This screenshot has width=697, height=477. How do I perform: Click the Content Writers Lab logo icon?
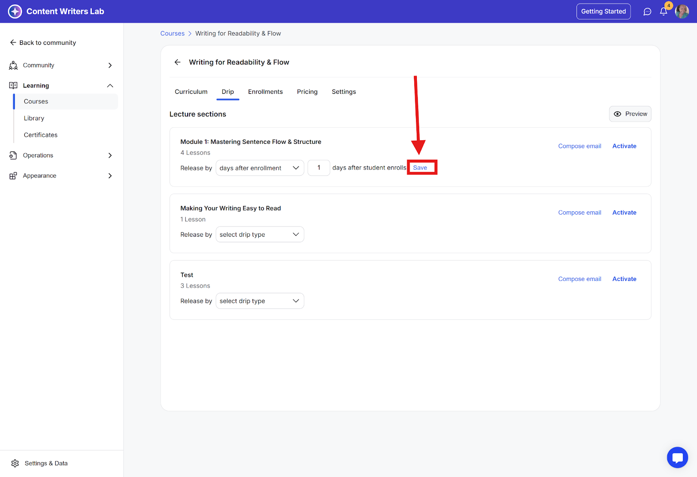pyautogui.click(x=15, y=11)
